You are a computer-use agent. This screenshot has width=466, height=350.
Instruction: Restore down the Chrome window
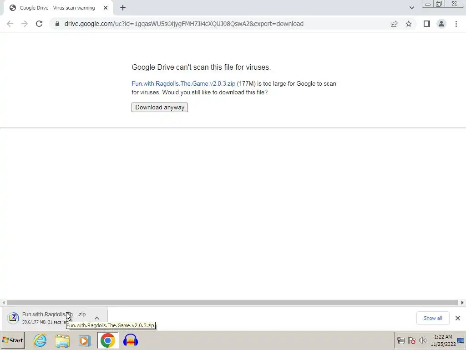click(x=439, y=4)
